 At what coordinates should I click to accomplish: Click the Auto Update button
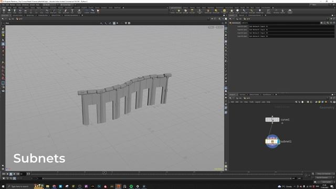click(x=326, y=182)
